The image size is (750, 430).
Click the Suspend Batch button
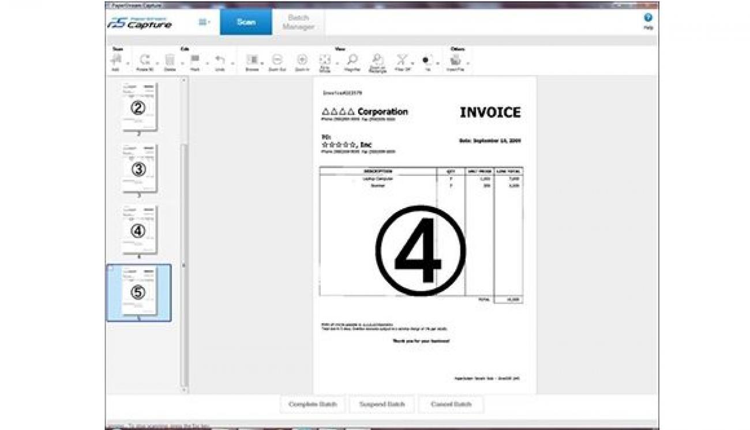[381, 404]
